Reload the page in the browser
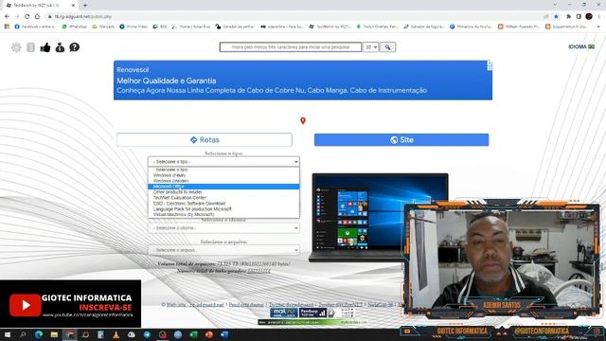 point(27,16)
